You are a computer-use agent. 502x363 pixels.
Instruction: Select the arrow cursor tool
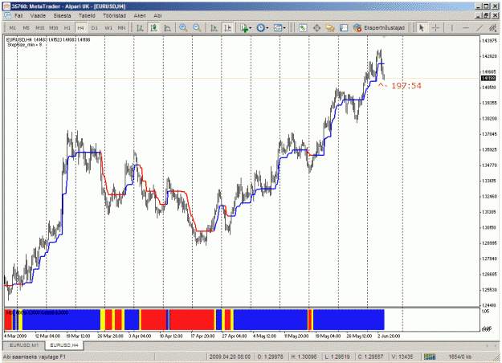[x=422, y=28]
